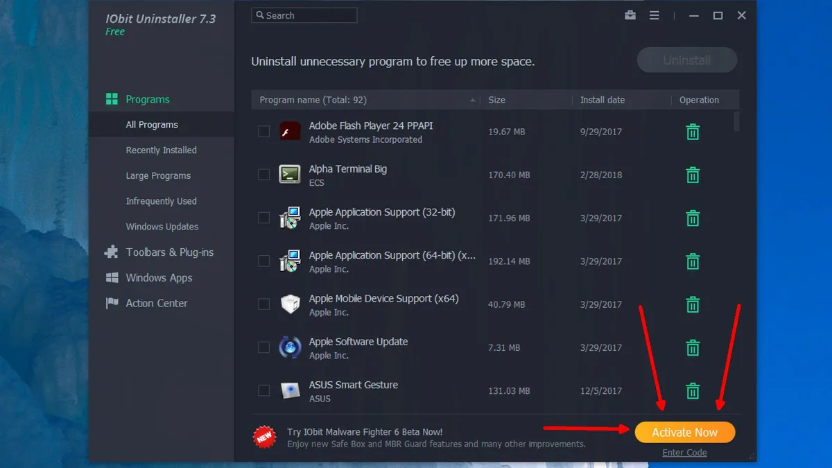Tick Apple Application Support (64-bit) checkbox

tap(263, 261)
